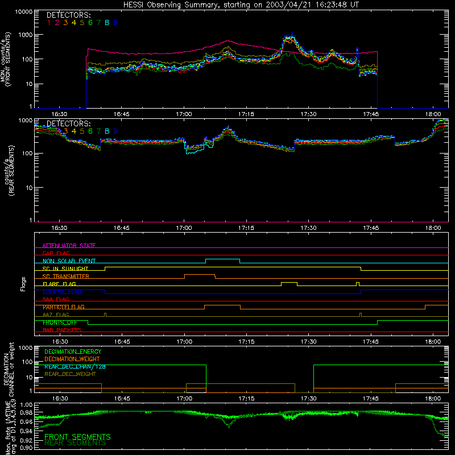Click detector 2 peak near 17:10 in front plot

coord(228,41)
